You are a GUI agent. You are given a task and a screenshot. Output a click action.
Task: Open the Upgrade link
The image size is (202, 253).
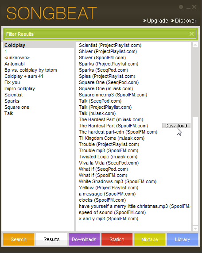tap(155, 21)
